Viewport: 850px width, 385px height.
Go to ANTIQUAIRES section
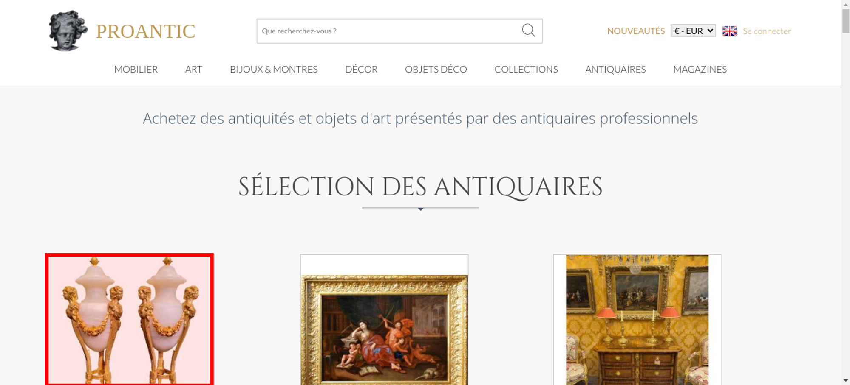(x=615, y=69)
